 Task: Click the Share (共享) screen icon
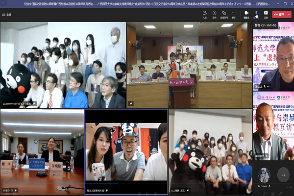[x=266, y=13]
